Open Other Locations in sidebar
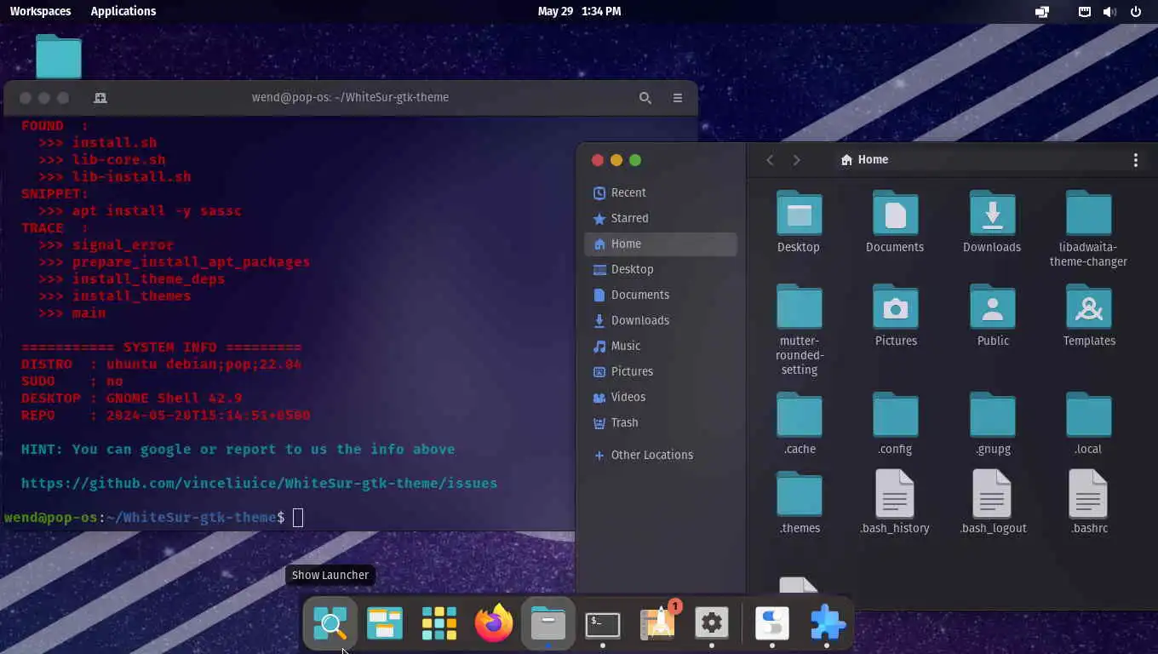This screenshot has height=654, width=1158. coord(661,456)
